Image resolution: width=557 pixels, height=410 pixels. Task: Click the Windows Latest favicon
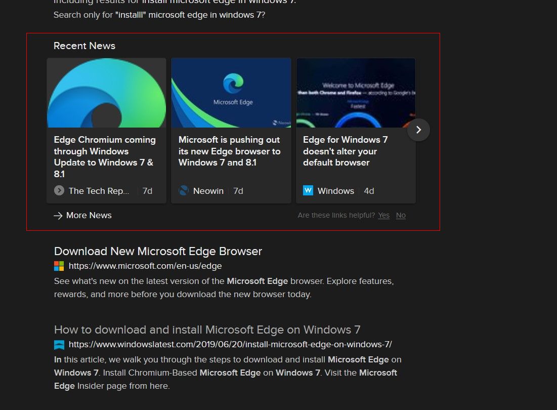pyautogui.click(x=59, y=344)
